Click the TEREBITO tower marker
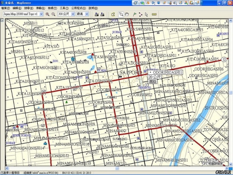233x175 pixels. coord(147,85)
